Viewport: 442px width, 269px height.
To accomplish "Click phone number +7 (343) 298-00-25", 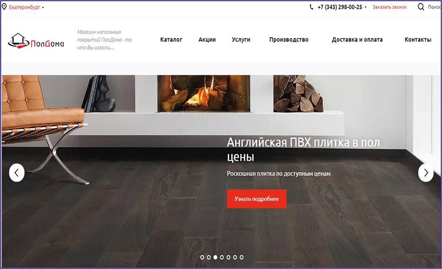I will (x=340, y=7).
